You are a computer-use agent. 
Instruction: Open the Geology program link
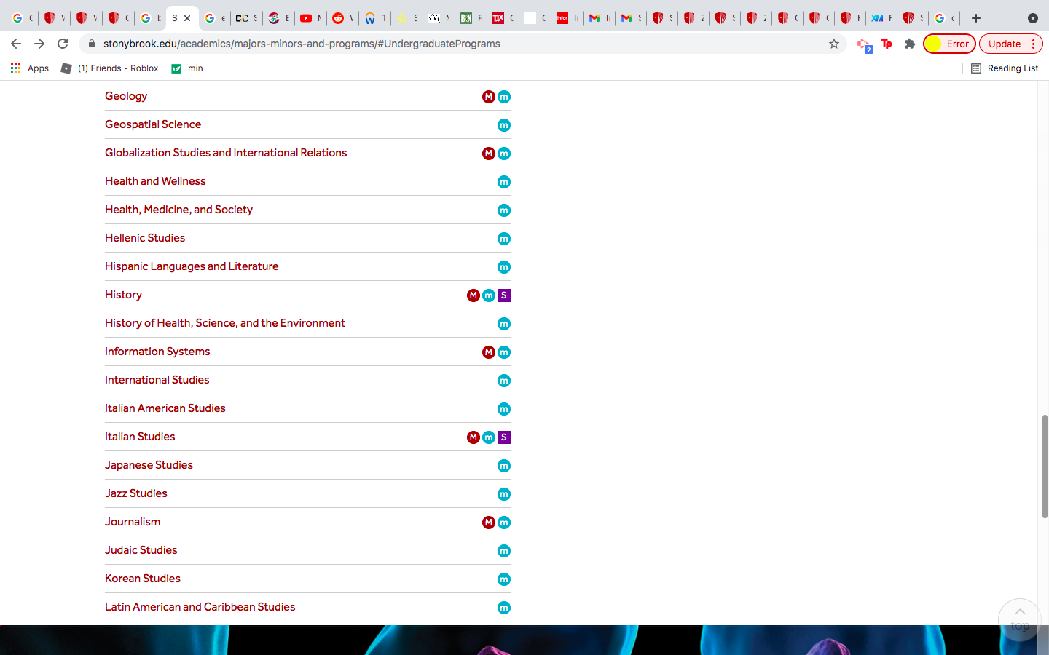(x=126, y=96)
